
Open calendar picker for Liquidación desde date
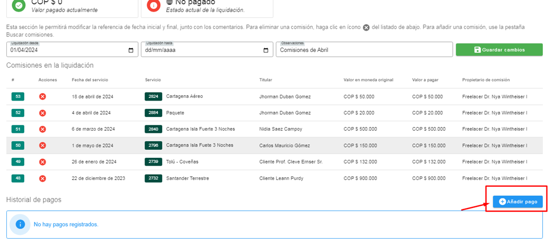pyautogui.click(x=131, y=50)
